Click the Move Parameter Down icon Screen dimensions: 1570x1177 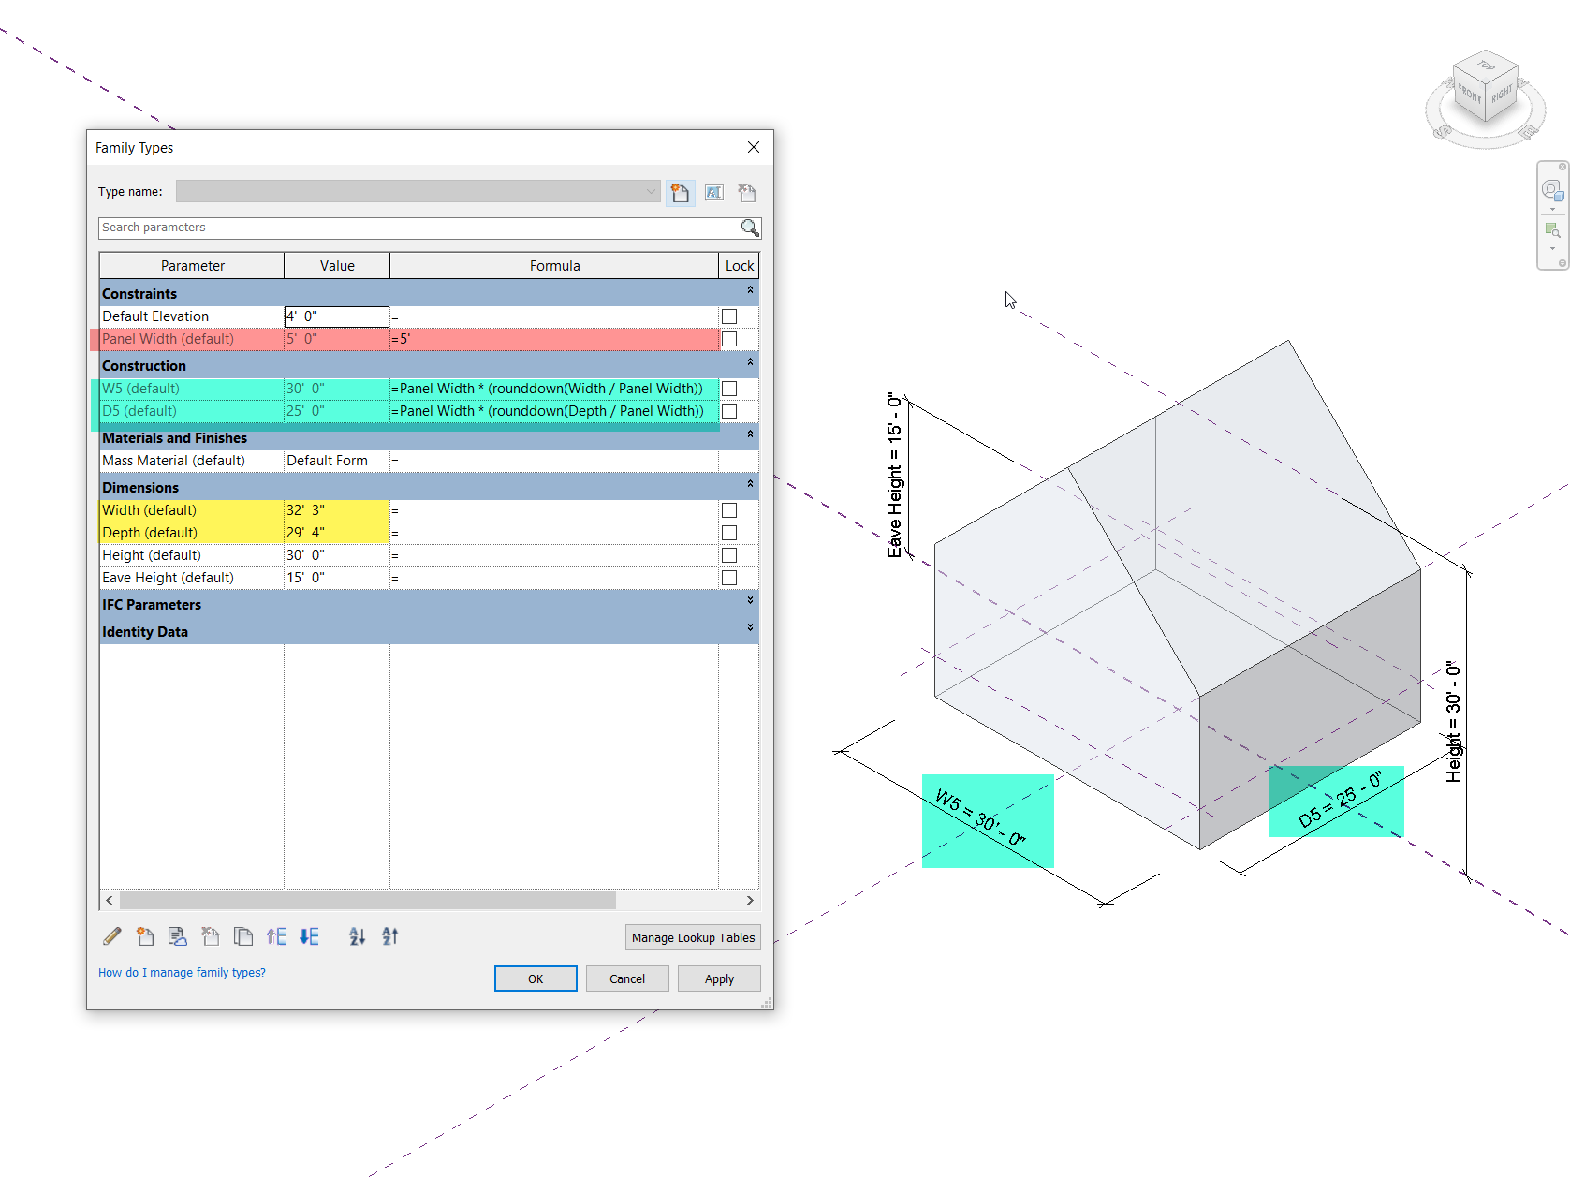(x=309, y=935)
